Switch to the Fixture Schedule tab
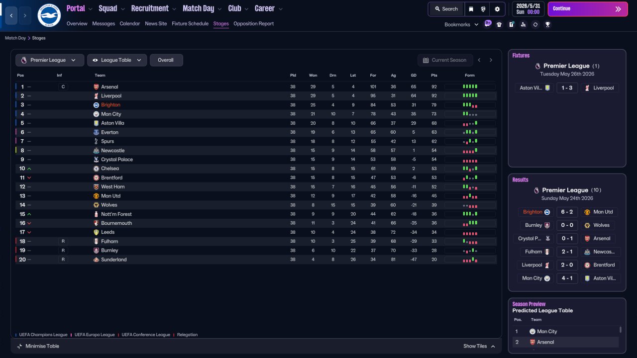 pos(190,24)
